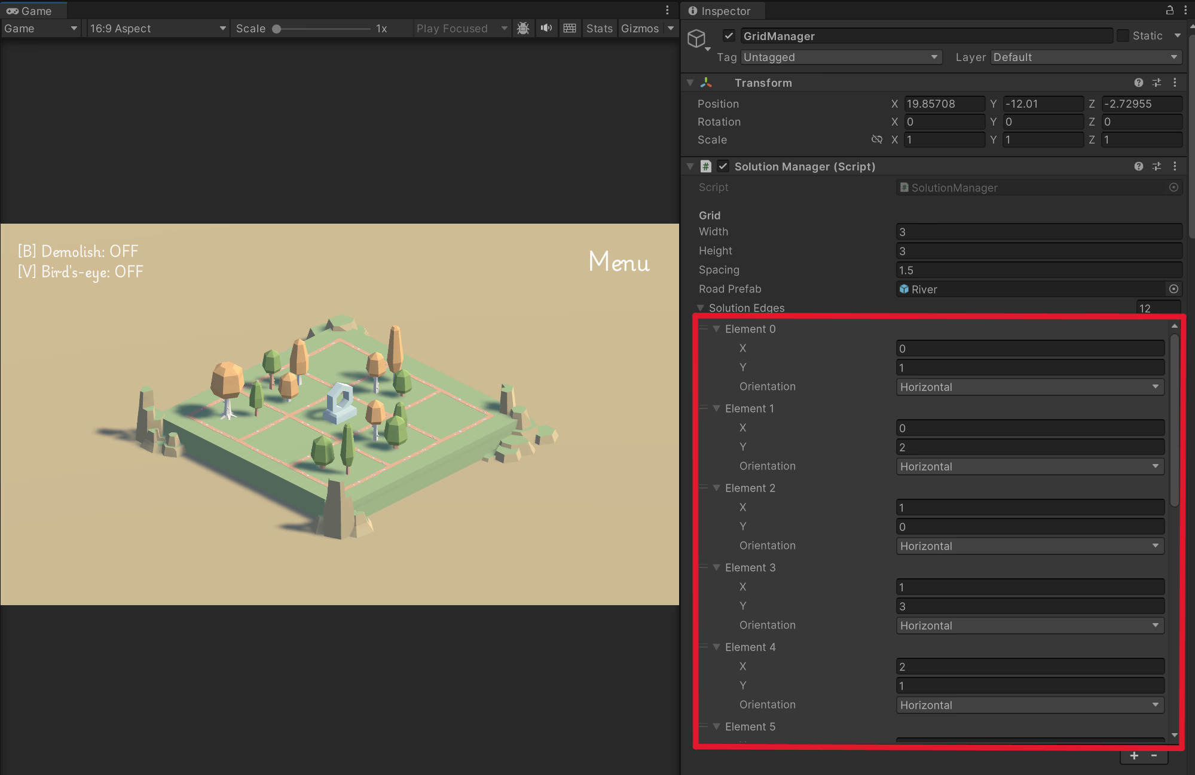Remove a Solution Edges element with minus
Screen dimensions: 1195x775
point(1154,756)
